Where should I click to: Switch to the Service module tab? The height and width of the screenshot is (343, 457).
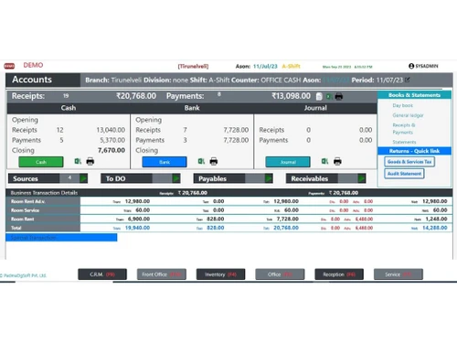399,274
